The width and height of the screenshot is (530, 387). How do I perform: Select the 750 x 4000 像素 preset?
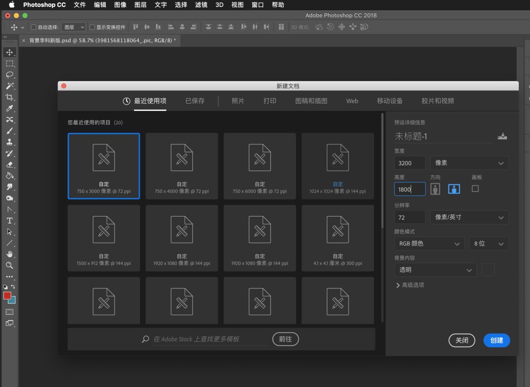click(182, 166)
